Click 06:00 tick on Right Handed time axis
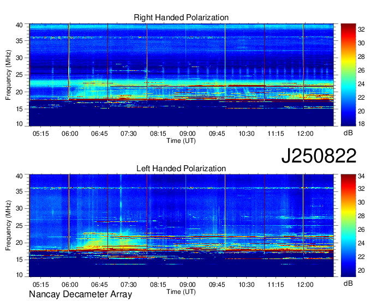 70,134
